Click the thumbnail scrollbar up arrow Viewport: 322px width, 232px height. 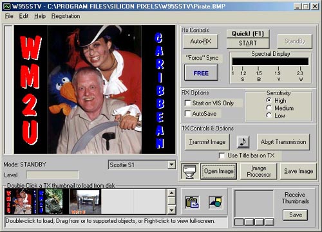[171, 193]
